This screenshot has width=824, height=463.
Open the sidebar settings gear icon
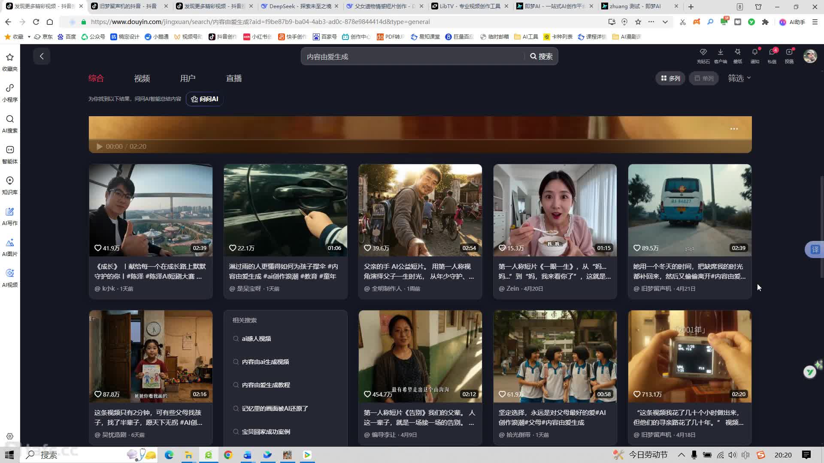click(x=10, y=436)
